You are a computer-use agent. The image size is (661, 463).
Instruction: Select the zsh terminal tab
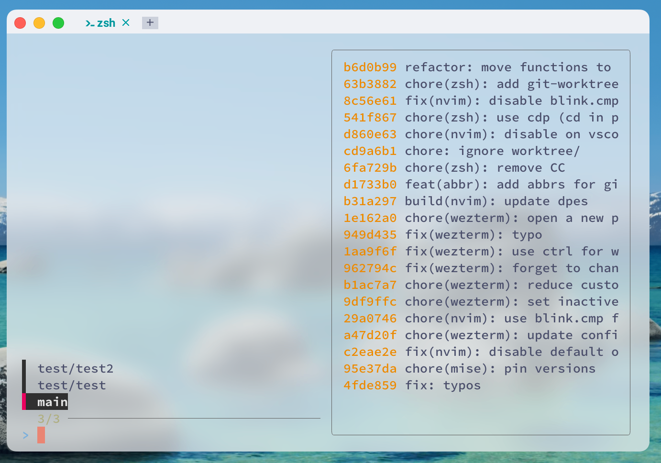107,23
